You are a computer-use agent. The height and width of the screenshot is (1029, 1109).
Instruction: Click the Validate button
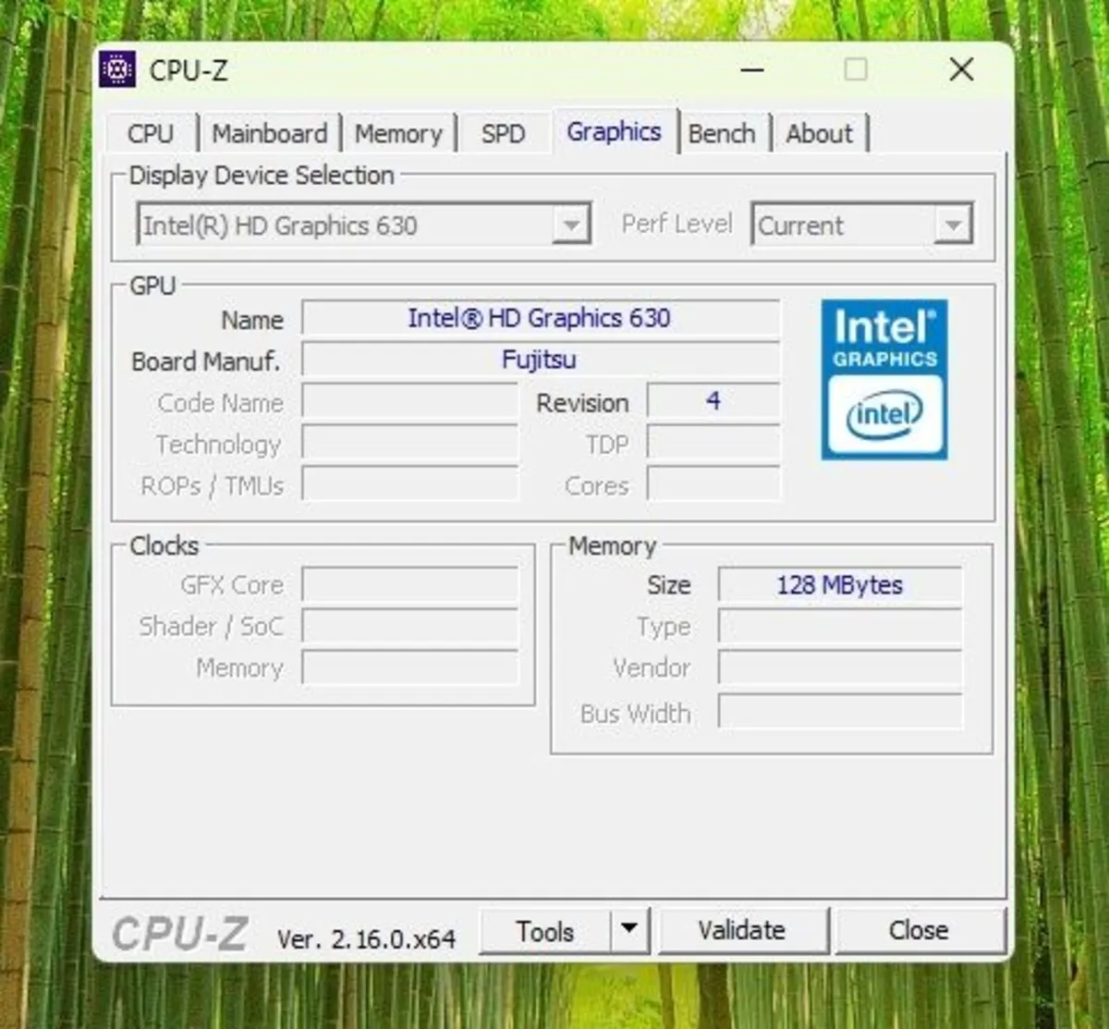click(x=742, y=930)
